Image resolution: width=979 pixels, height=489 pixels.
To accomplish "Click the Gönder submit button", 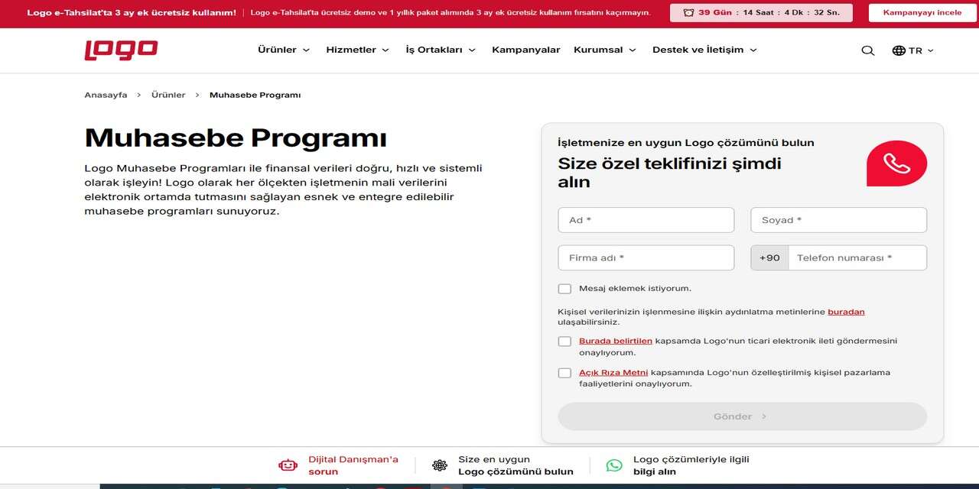I will 742,416.
